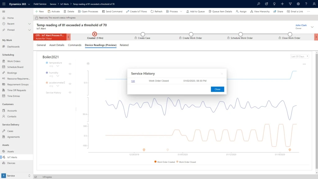Open Queue Item Details from the toolbar
This screenshot has width=318, height=179.
(221, 11)
